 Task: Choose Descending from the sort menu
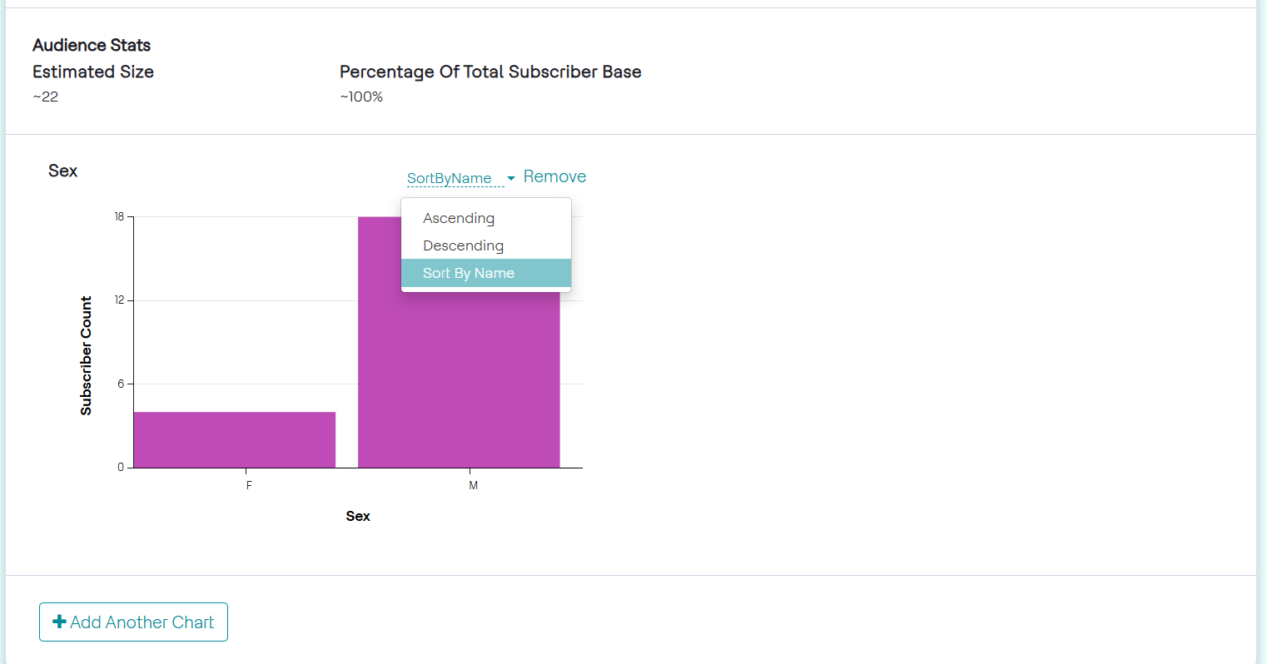[463, 245]
